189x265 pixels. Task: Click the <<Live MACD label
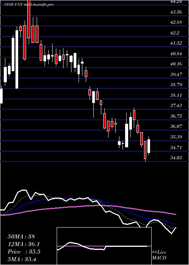[159, 255]
